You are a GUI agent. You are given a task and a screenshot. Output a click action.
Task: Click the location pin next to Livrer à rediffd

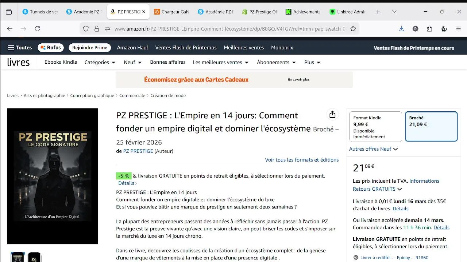pos(356,258)
